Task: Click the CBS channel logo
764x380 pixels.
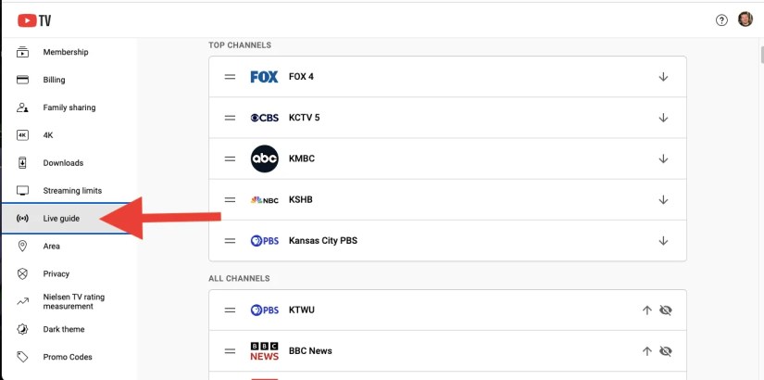Action: (265, 118)
